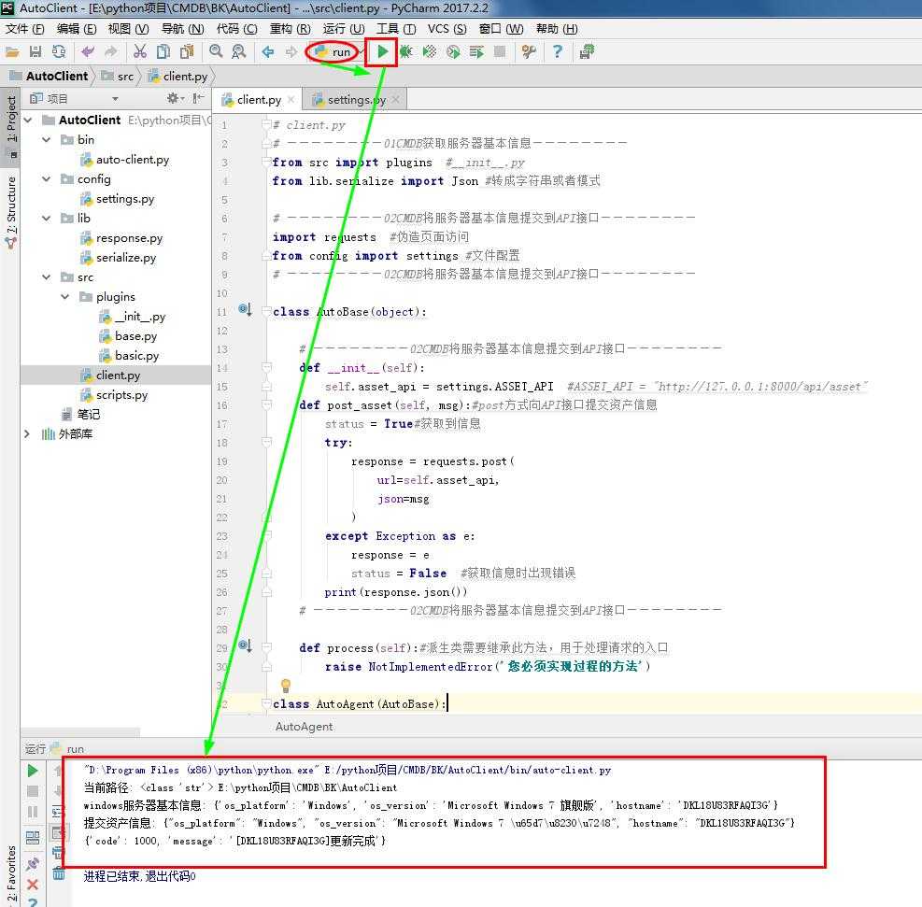Collapse the lib folder

tap(47, 219)
